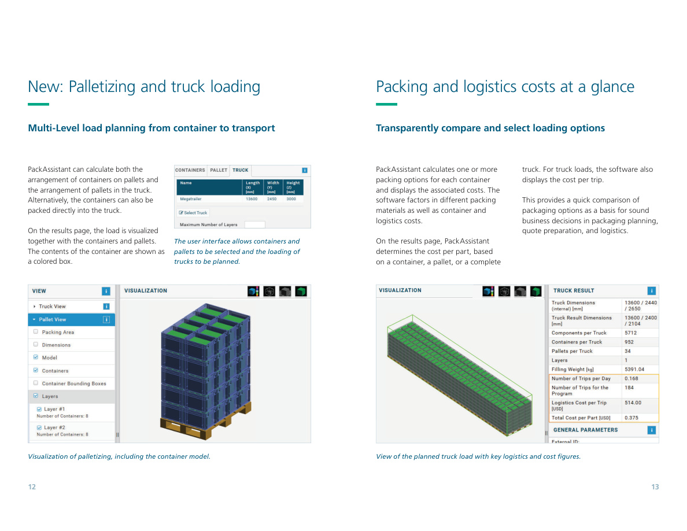
Task: Click the Height (Z) column header
Action: coord(293,187)
